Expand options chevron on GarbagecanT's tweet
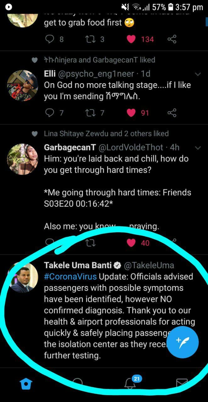The image size is (208, 402). pyautogui.click(x=198, y=148)
